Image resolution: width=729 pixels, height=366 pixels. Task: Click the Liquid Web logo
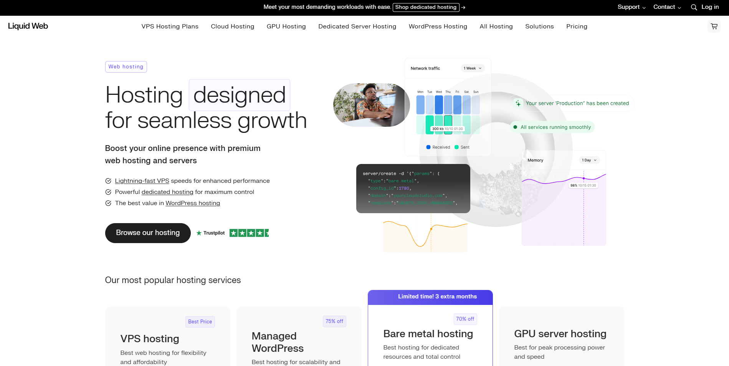28,26
